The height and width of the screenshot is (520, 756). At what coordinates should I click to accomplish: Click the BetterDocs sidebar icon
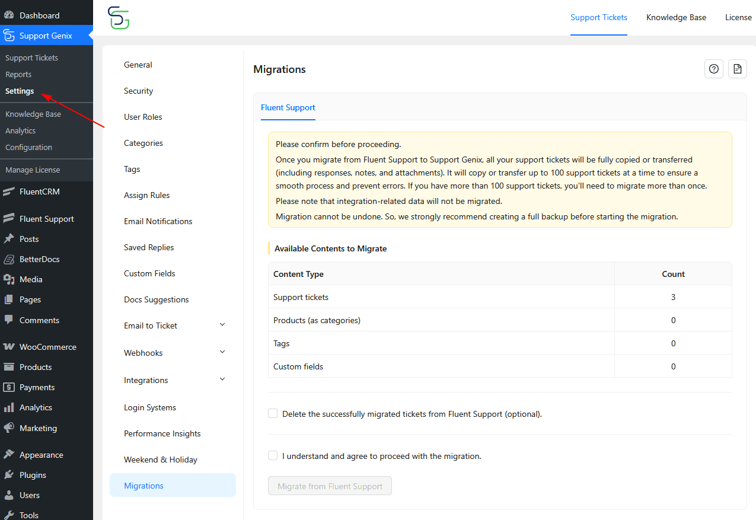(9, 259)
